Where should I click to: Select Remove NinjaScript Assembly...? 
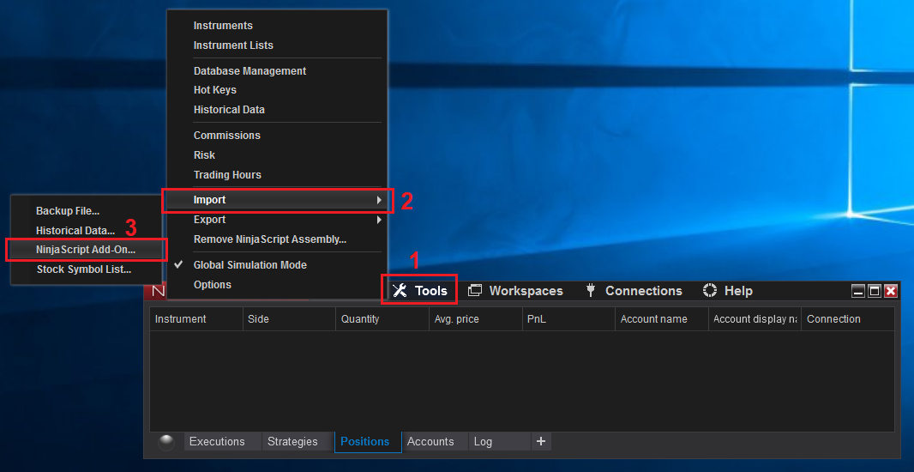point(270,239)
